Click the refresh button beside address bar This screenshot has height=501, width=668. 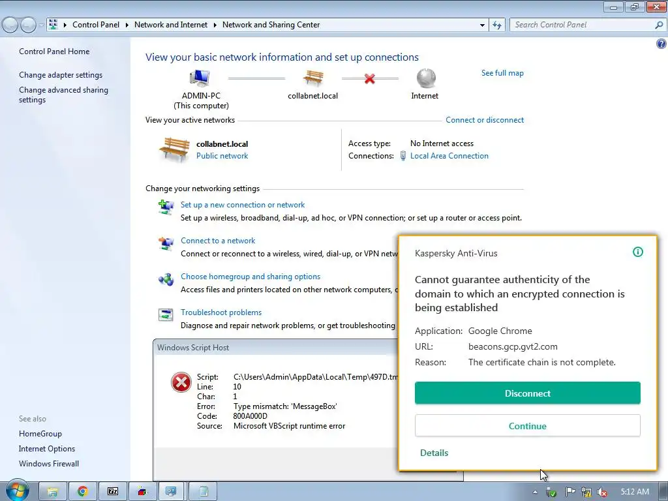[x=497, y=25]
